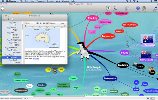Open the Arrange menu
The image size is (158, 100).
pyautogui.click(x=50, y=1)
